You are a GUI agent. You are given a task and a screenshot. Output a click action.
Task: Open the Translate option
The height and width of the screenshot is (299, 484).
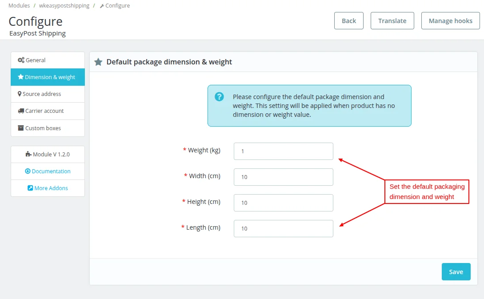pyautogui.click(x=392, y=21)
